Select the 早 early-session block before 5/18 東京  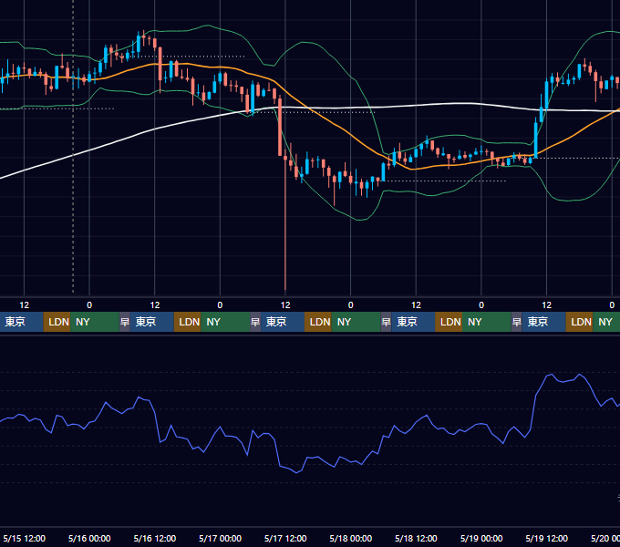[386, 322]
